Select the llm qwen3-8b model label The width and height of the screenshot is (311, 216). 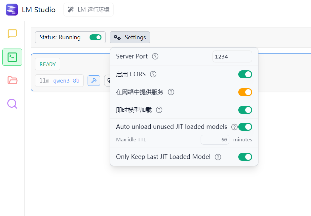coord(59,81)
